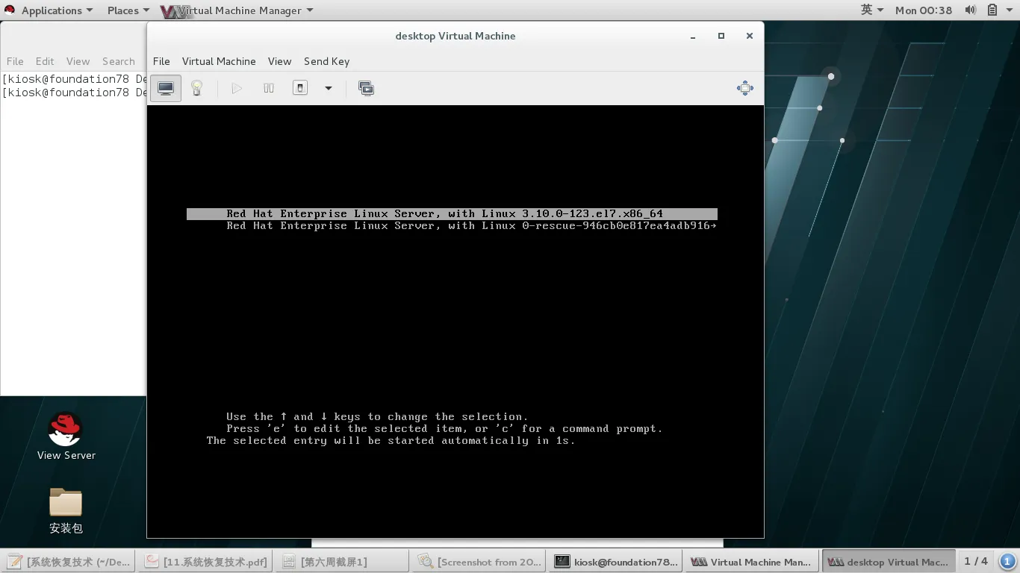Switch to 第六周截屏1 taskbar window

pyautogui.click(x=342, y=562)
